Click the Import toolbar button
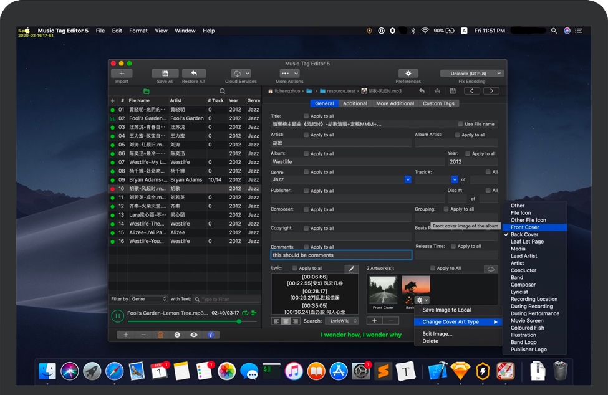608x395 pixels. 122,74
